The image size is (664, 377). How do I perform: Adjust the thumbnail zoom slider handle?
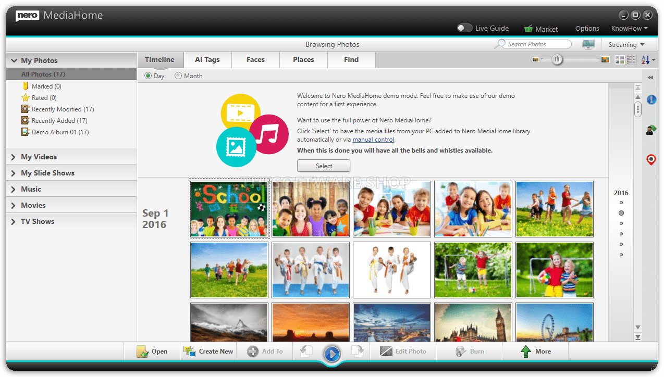(557, 60)
